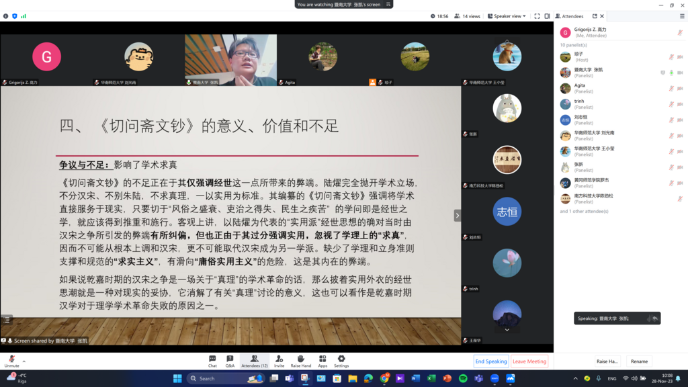Open Chrome from the taskbar
This screenshot has height=387, width=688.
[384, 378]
